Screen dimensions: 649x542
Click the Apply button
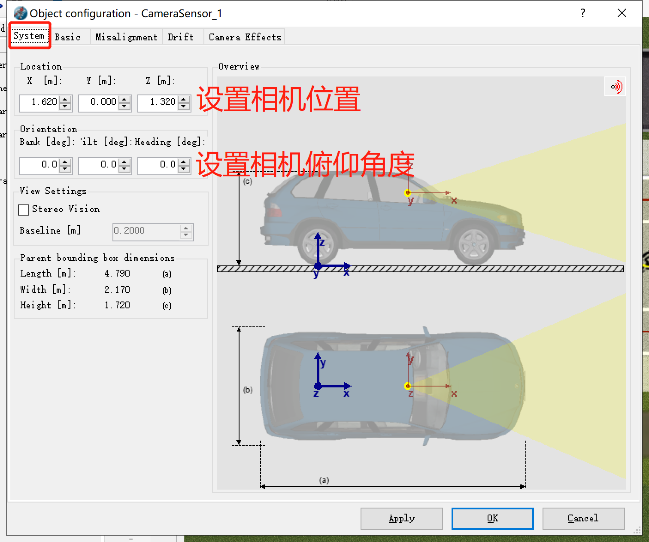coord(401,518)
